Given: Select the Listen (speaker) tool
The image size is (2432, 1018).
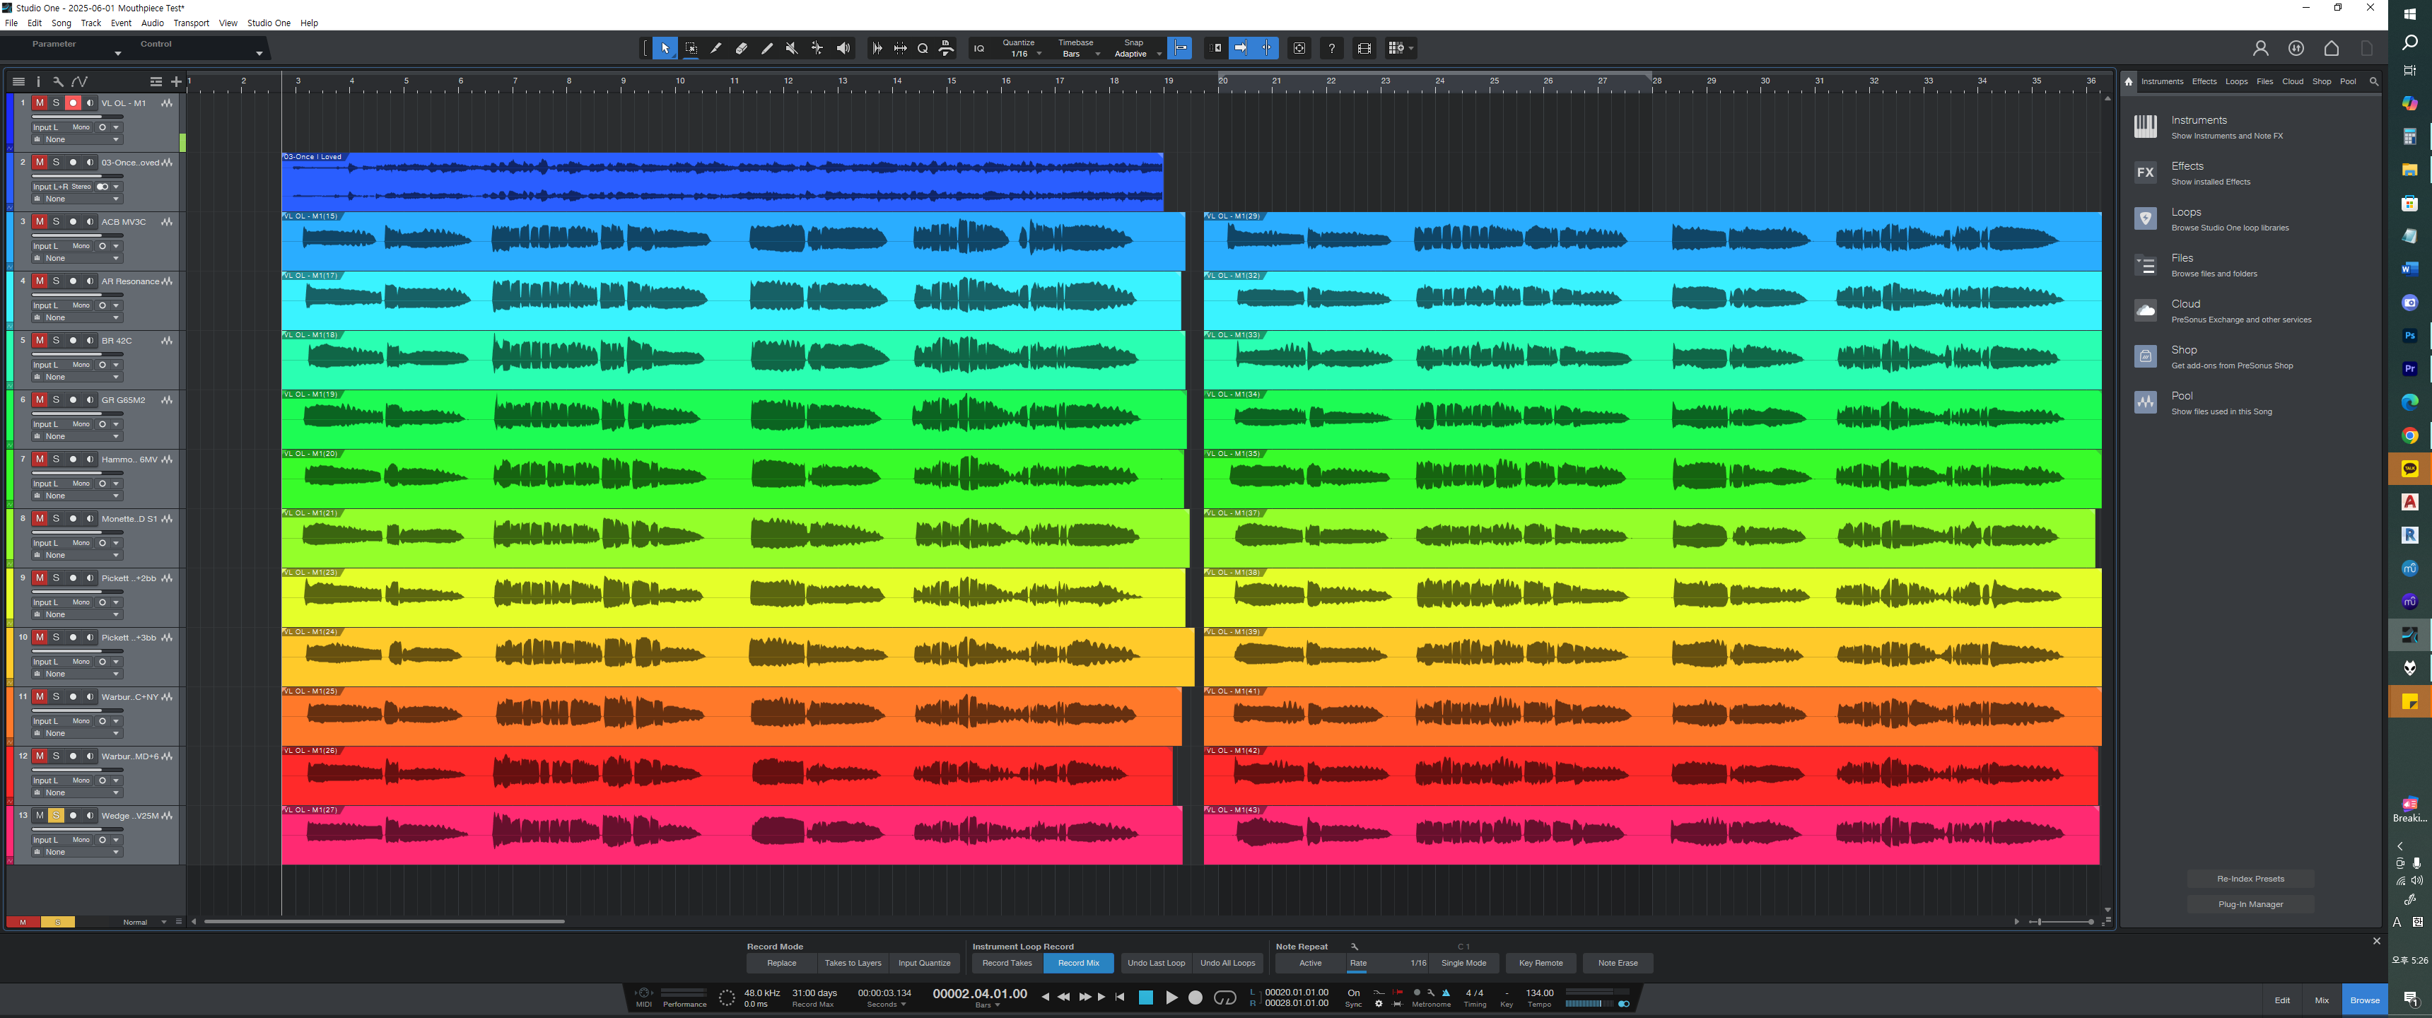Looking at the screenshot, I should pos(843,48).
